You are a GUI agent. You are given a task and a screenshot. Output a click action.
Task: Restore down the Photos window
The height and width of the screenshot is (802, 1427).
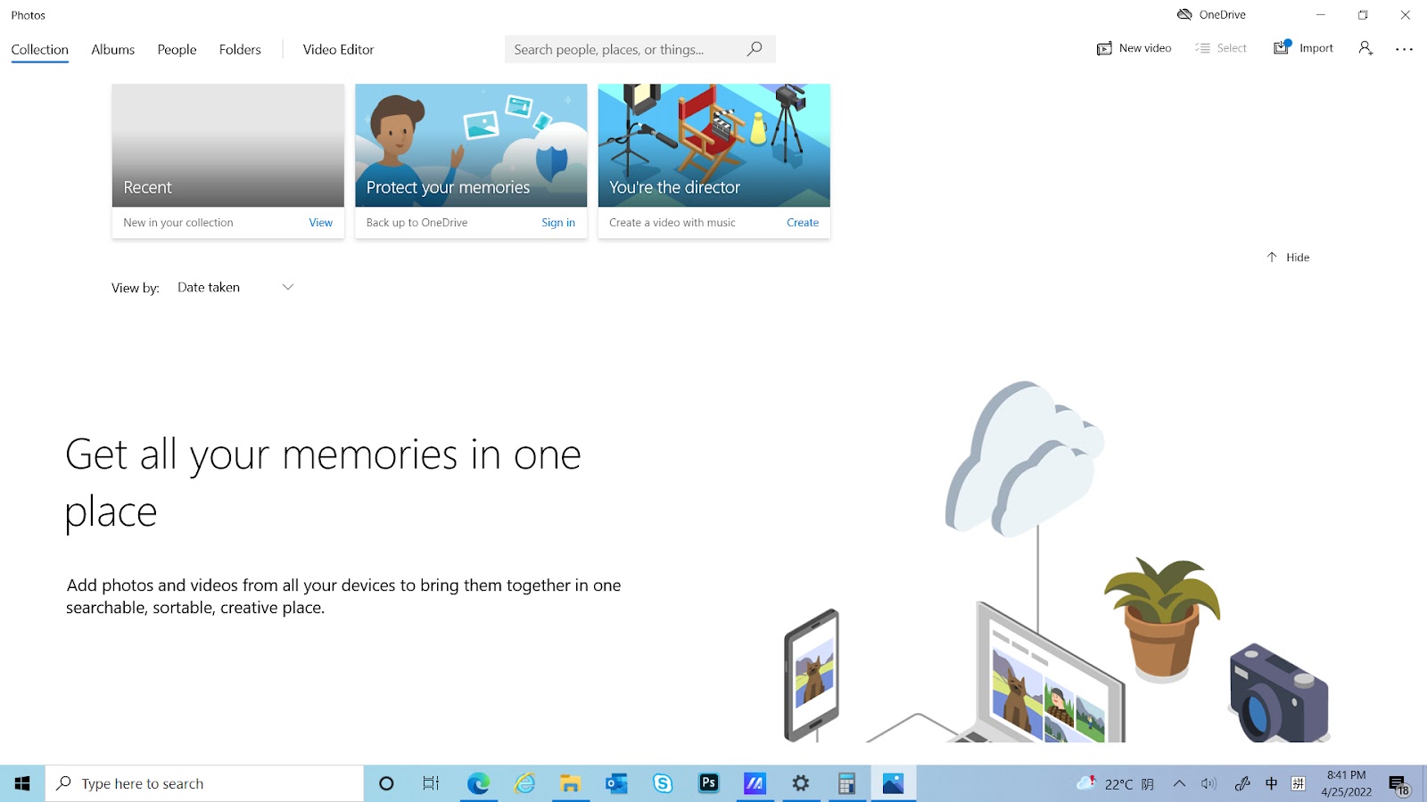[1363, 14]
